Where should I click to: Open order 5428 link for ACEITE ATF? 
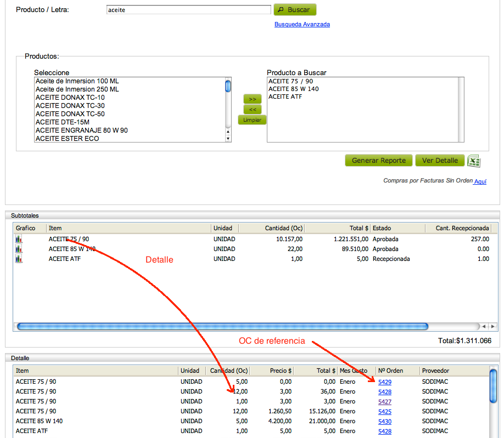pyautogui.click(x=385, y=431)
